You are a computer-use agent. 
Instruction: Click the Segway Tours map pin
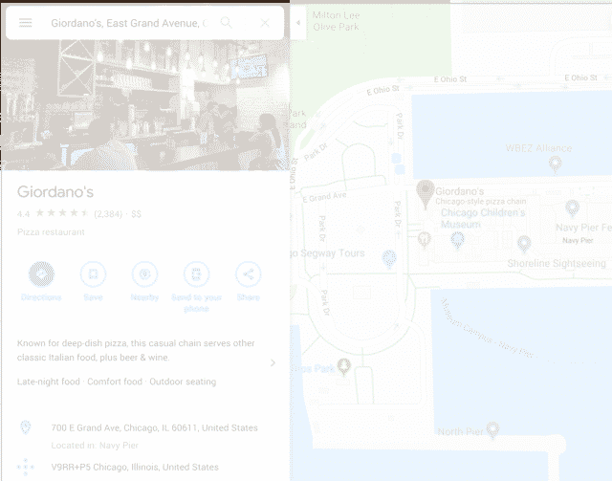tap(389, 259)
